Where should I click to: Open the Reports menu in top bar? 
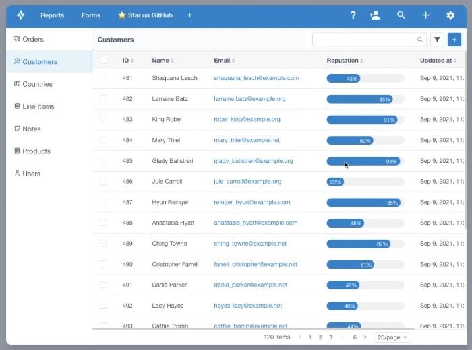(52, 15)
